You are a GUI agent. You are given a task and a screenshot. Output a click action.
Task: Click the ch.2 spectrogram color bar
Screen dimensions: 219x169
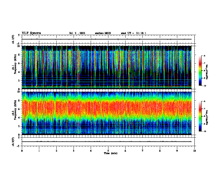coord(200,116)
